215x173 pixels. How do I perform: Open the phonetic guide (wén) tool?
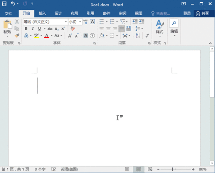[86, 22]
